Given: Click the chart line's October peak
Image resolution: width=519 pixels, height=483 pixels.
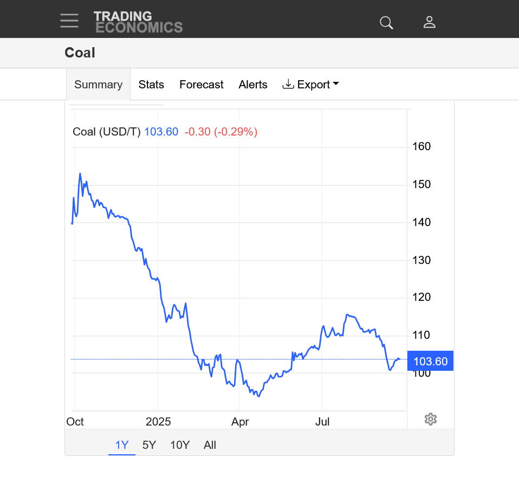Looking at the screenshot, I should tap(80, 174).
